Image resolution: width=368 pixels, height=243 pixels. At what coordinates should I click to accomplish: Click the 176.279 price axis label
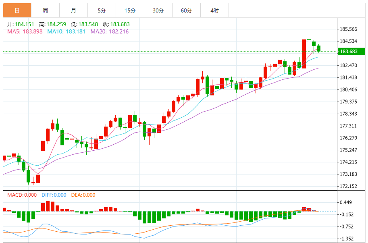point(348,138)
